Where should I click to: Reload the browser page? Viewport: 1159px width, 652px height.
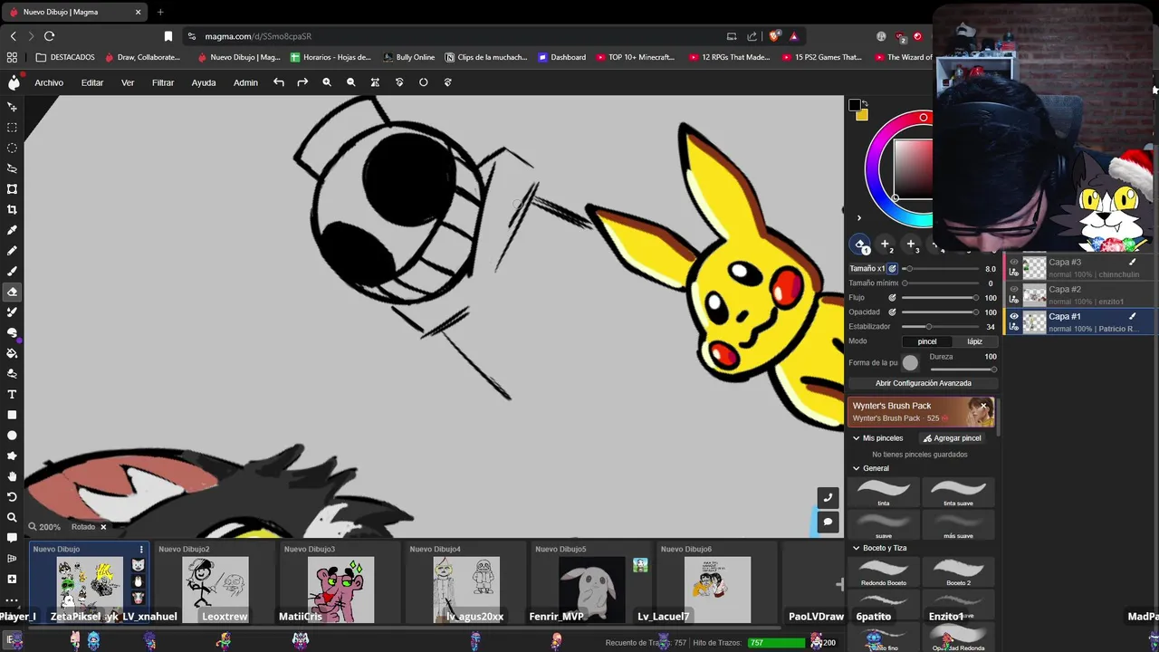coord(49,36)
